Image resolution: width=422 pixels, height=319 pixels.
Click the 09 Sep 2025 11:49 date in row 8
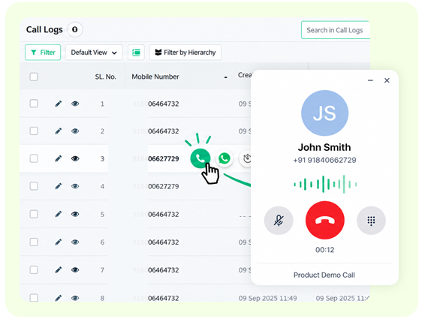pyautogui.click(x=267, y=298)
